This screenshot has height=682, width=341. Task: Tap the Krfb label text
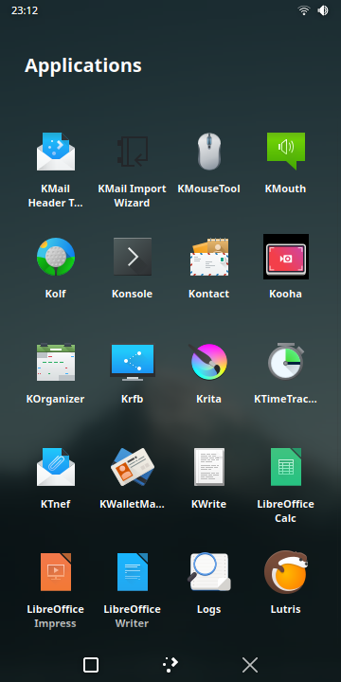coord(133,399)
